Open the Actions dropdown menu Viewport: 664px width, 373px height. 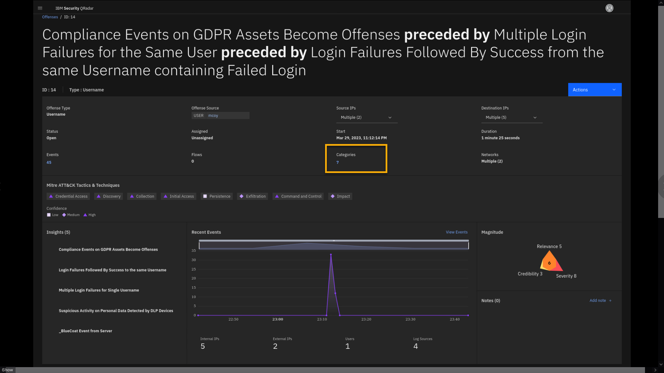(x=594, y=90)
